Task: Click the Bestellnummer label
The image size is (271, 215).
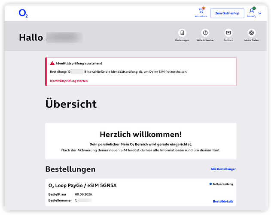Action: pyautogui.click(x=60, y=200)
